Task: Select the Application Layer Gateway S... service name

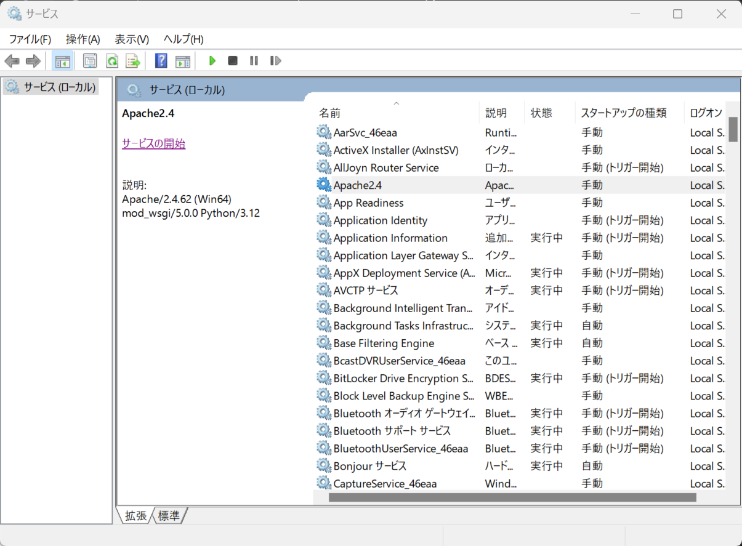Action: click(x=403, y=255)
